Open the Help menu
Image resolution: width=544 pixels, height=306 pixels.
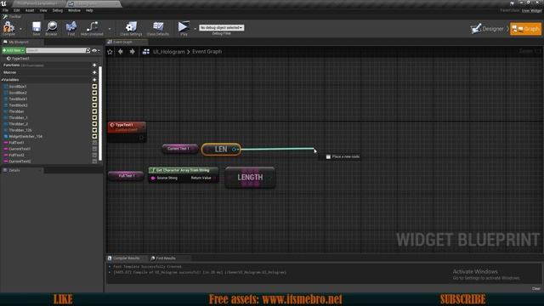pyautogui.click(x=89, y=10)
